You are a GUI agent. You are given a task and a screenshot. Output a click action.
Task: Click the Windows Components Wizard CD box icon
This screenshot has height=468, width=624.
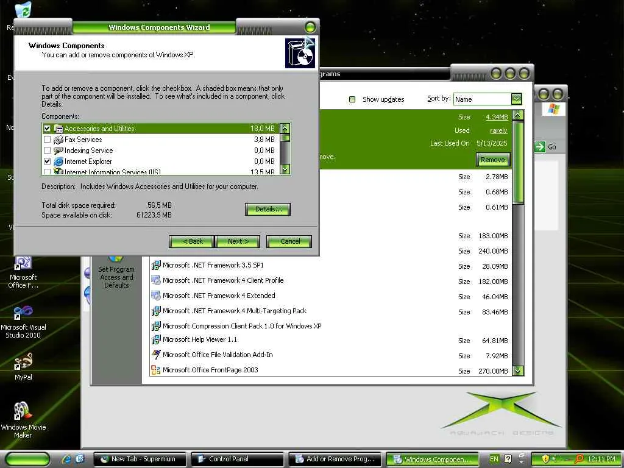pyautogui.click(x=300, y=53)
